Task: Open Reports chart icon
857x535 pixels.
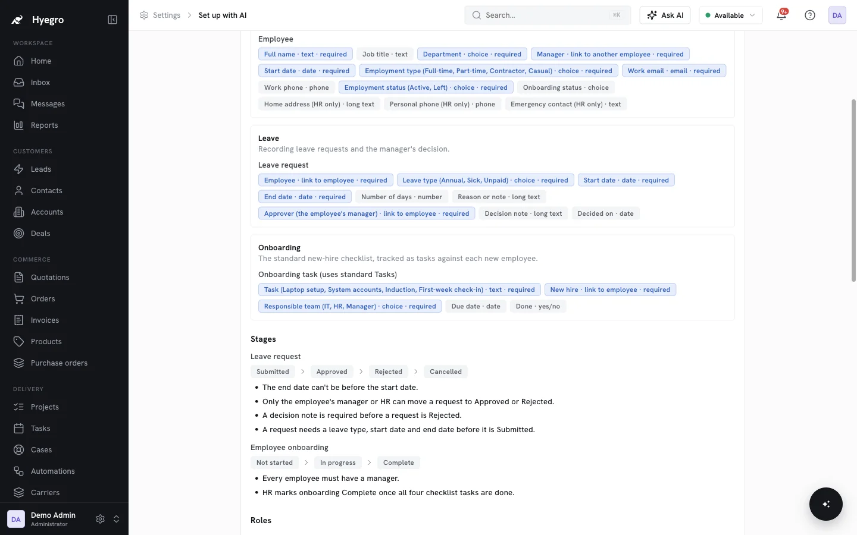Action: coord(19,125)
